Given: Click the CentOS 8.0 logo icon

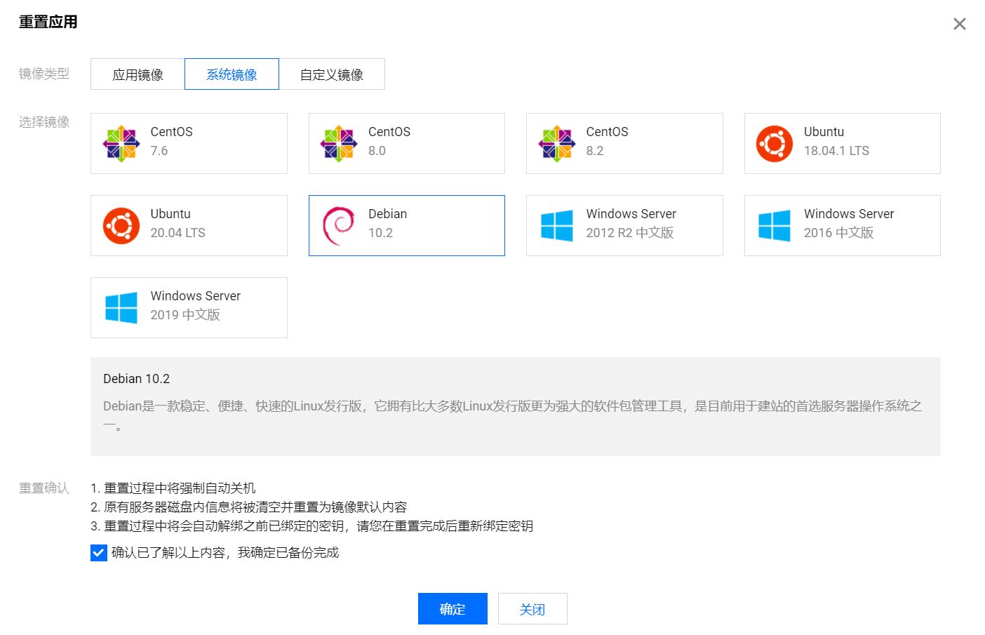Looking at the screenshot, I should click(339, 144).
